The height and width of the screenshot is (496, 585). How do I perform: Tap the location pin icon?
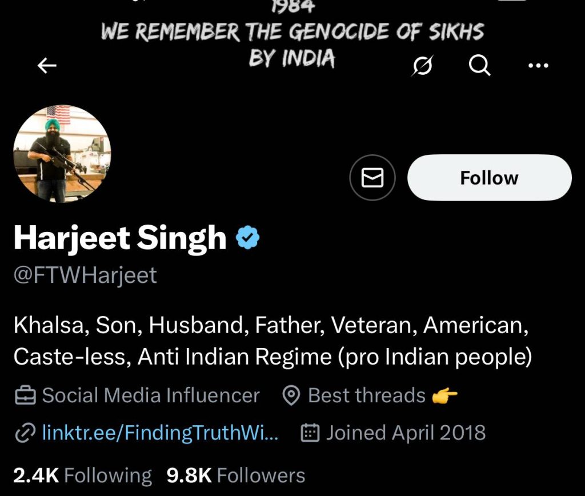292,395
